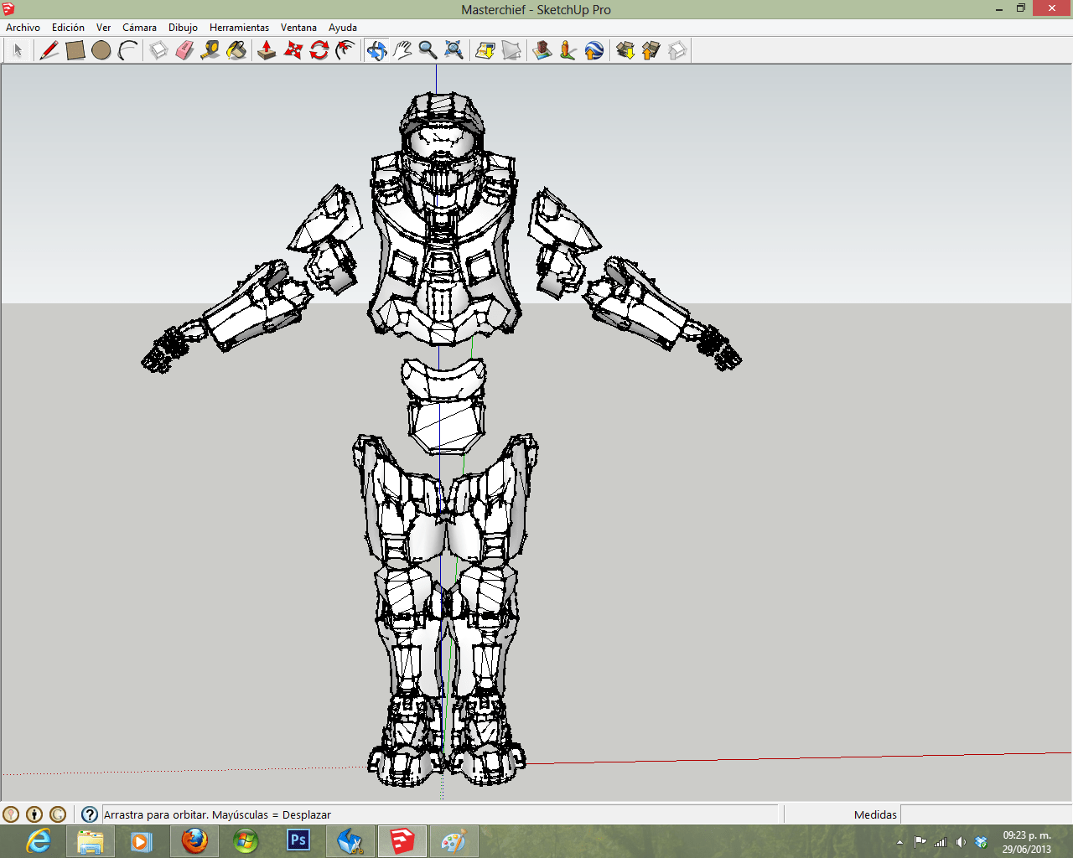Image resolution: width=1073 pixels, height=858 pixels.
Task: Open Photoshop from the taskbar
Action: tap(298, 840)
